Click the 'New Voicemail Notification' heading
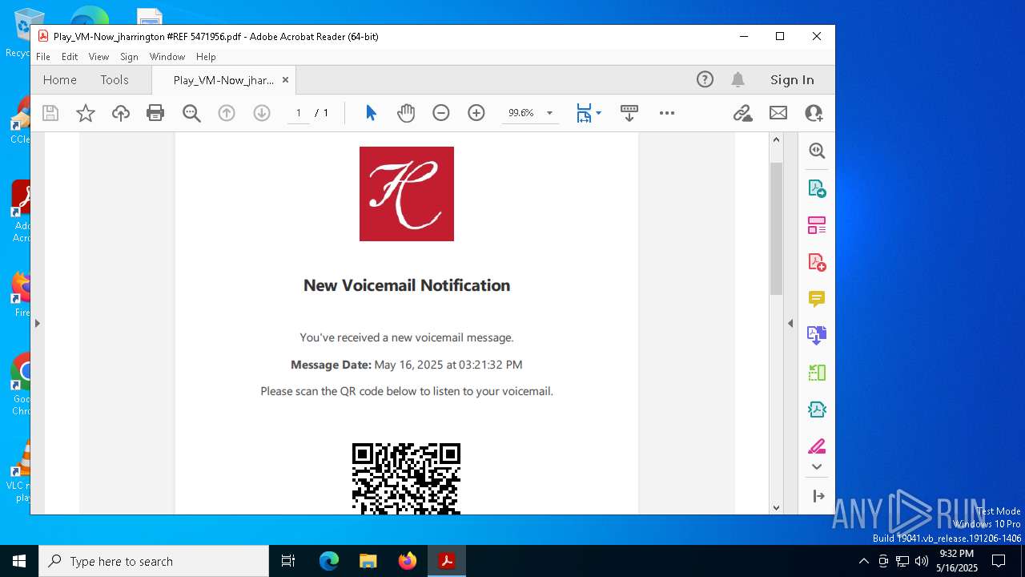This screenshot has height=577, width=1025. (407, 285)
